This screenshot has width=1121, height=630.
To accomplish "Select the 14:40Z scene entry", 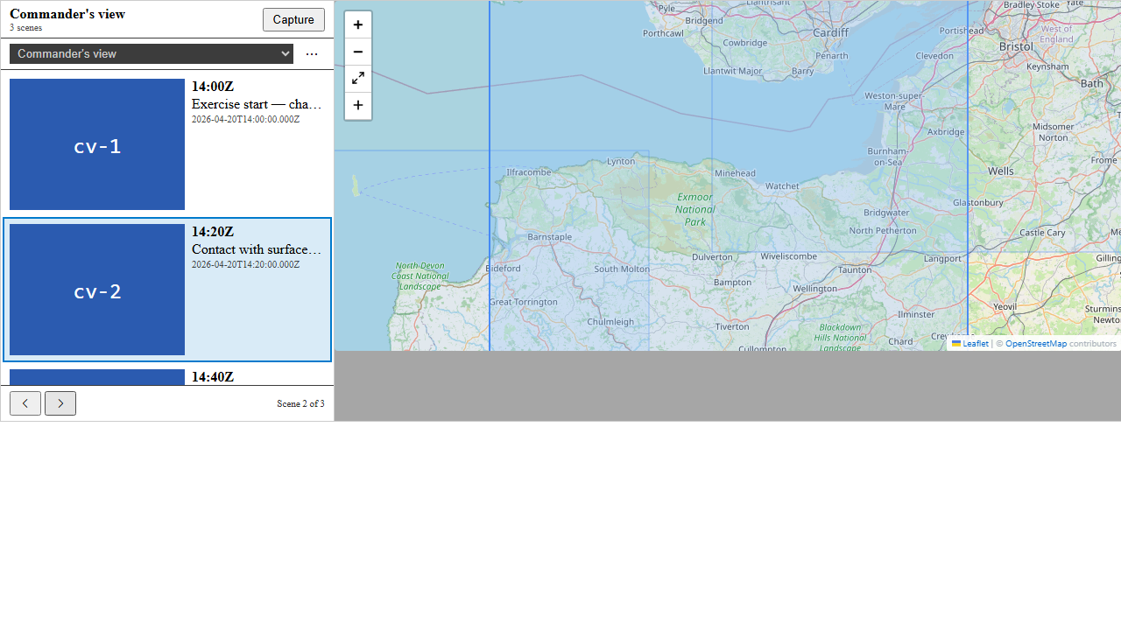I will (213, 377).
